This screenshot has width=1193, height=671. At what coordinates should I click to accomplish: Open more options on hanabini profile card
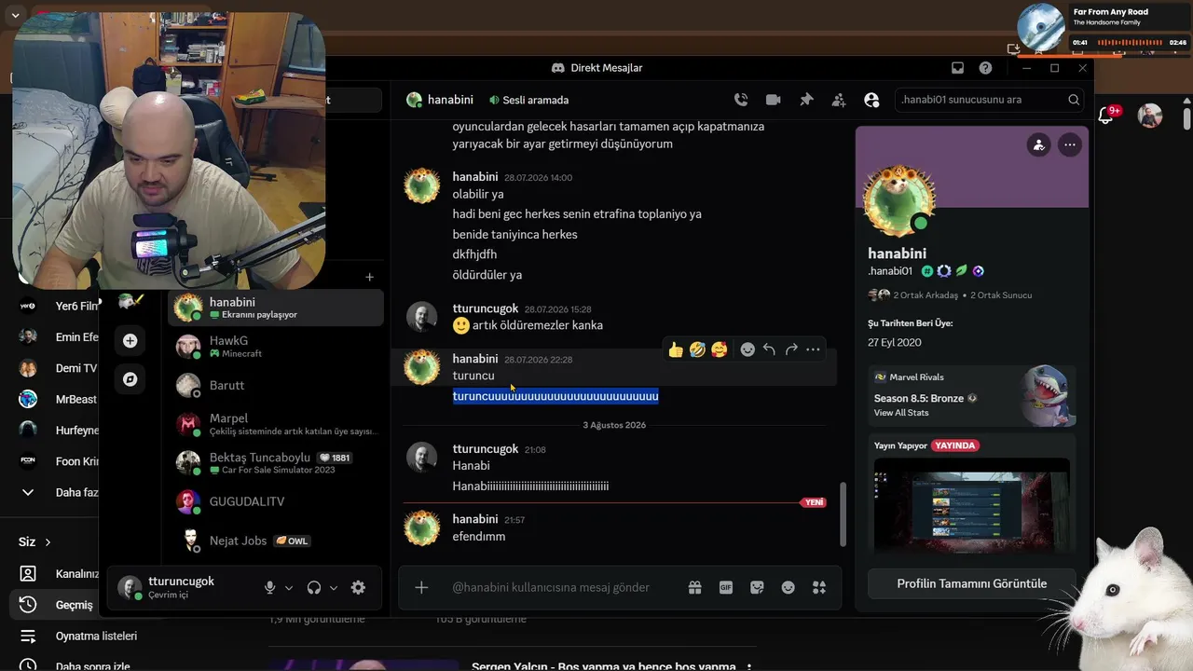(x=1069, y=144)
